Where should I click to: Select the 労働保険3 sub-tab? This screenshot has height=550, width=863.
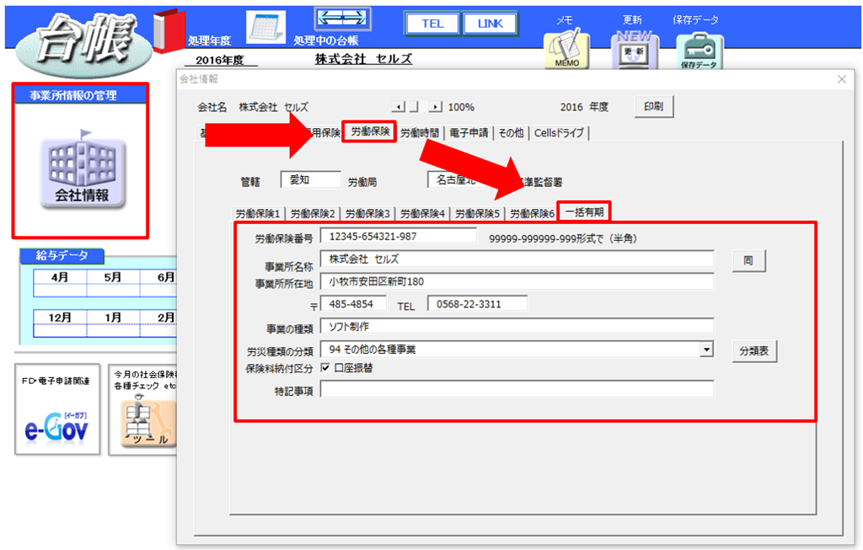pyautogui.click(x=367, y=214)
